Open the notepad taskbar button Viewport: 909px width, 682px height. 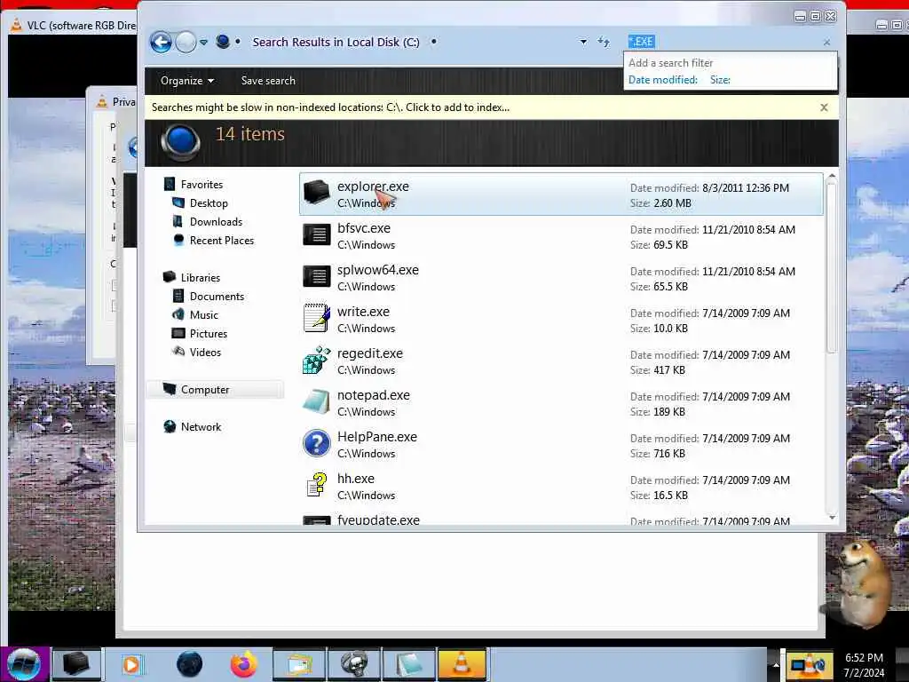pyautogui.click(x=408, y=664)
